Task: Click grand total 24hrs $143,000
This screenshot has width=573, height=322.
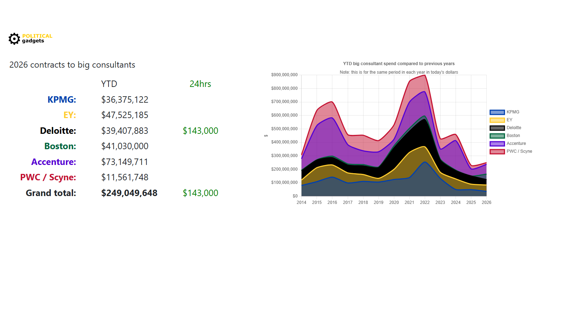Action: tap(201, 193)
